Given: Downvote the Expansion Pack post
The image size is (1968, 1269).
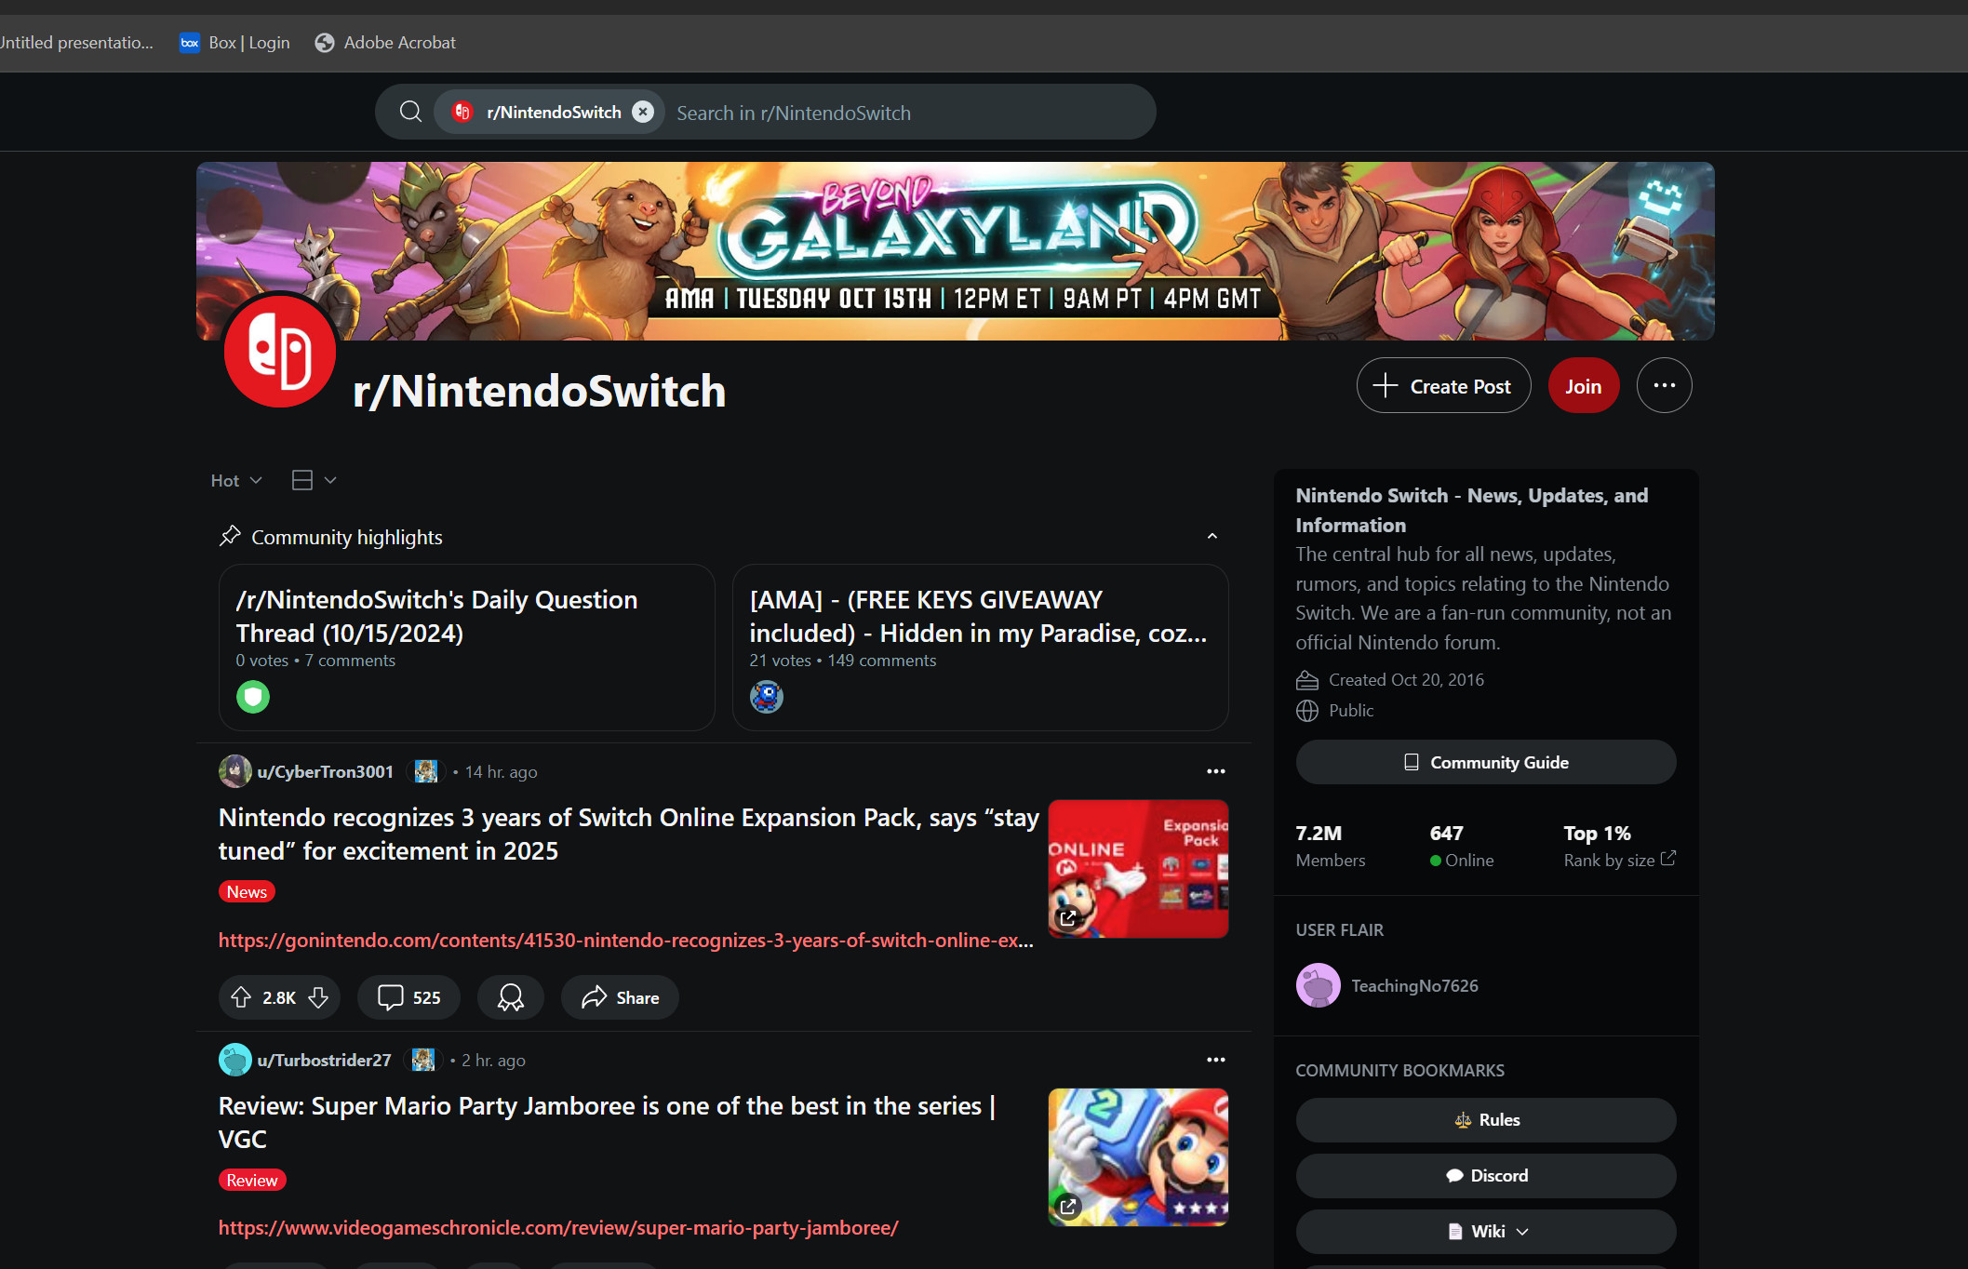Looking at the screenshot, I should point(318,997).
